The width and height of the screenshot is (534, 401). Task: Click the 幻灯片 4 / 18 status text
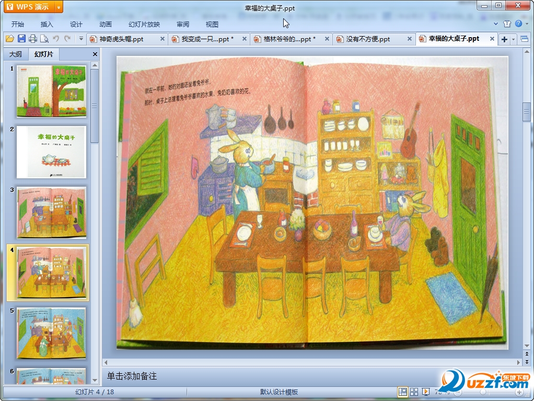coord(95,392)
